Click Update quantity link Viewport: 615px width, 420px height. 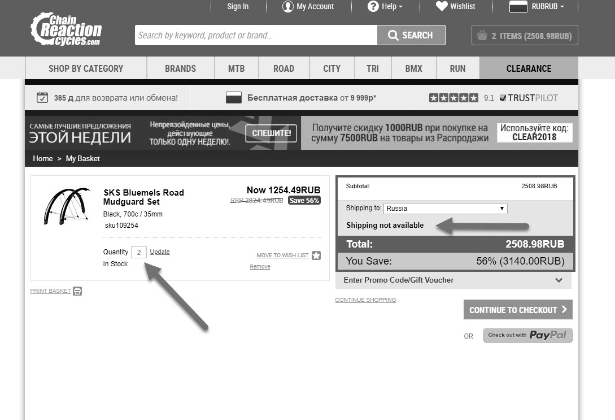tap(160, 252)
